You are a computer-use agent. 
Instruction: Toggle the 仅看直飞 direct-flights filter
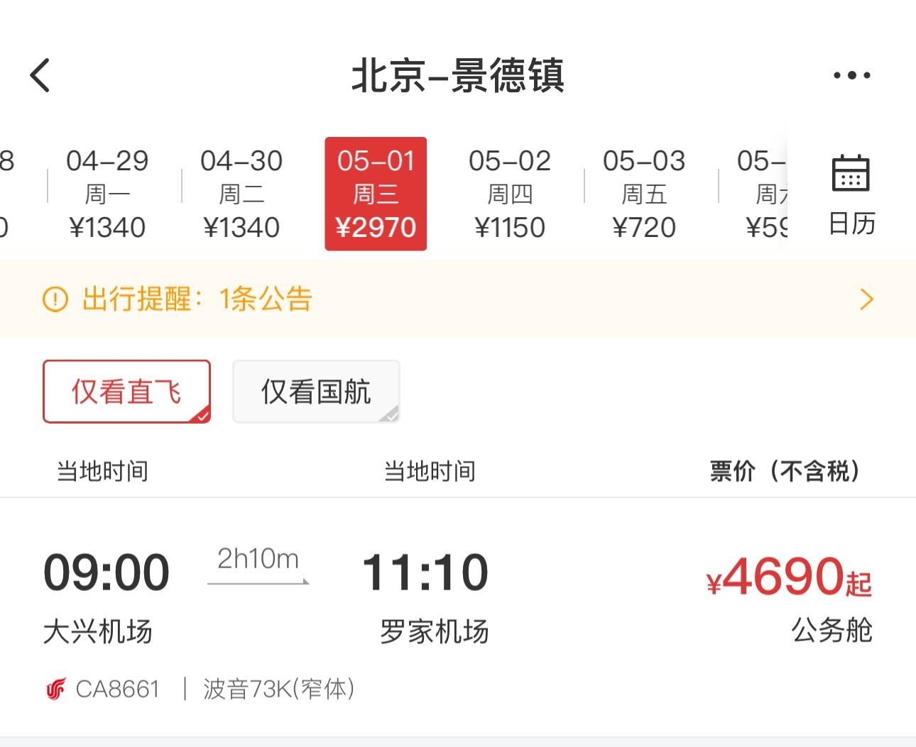126,392
